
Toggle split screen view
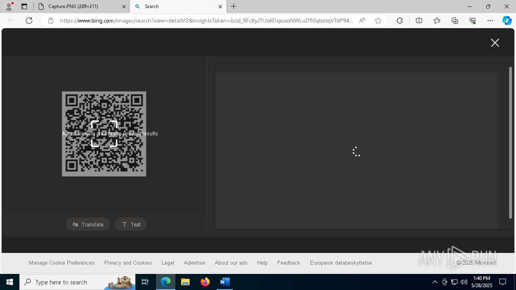419,21
